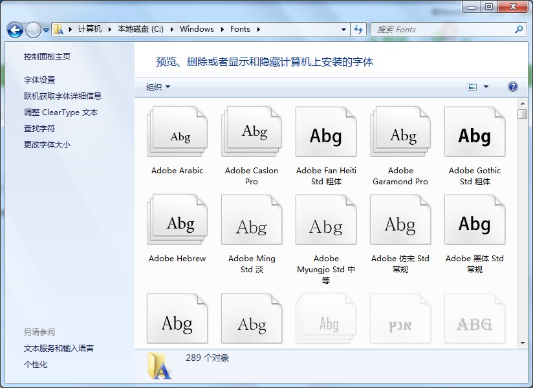Click the help question mark icon
Image resolution: width=533 pixels, height=388 pixels.
pos(512,86)
